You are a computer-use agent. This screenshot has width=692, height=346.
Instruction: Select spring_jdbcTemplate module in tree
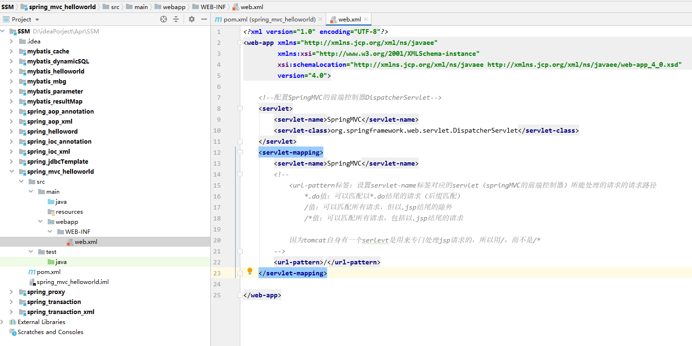[58, 162]
